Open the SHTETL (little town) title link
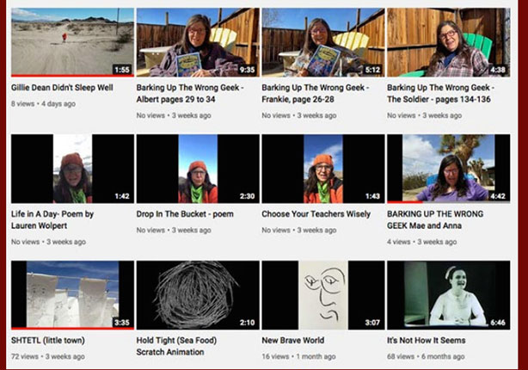The image size is (528, 370). pyautogui.click(x=47, y=341)
